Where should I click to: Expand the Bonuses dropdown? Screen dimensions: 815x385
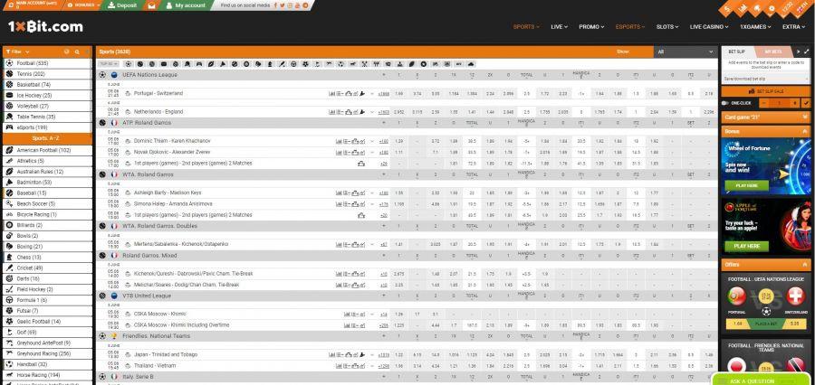[84, 5]
